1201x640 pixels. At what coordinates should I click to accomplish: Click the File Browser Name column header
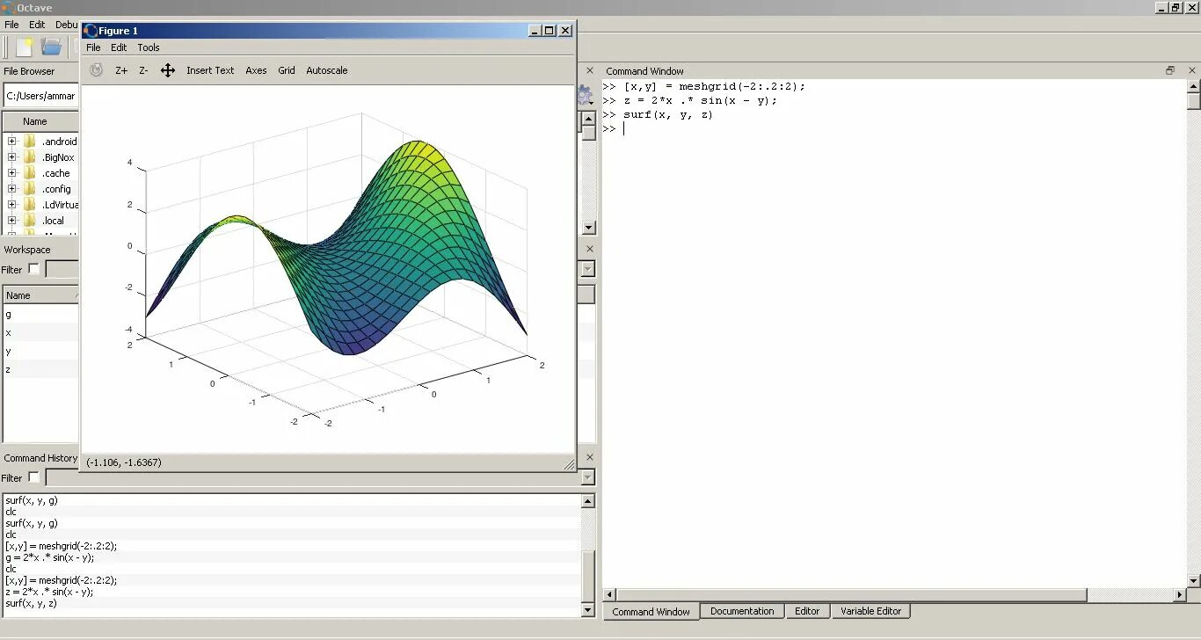[40, 121]
